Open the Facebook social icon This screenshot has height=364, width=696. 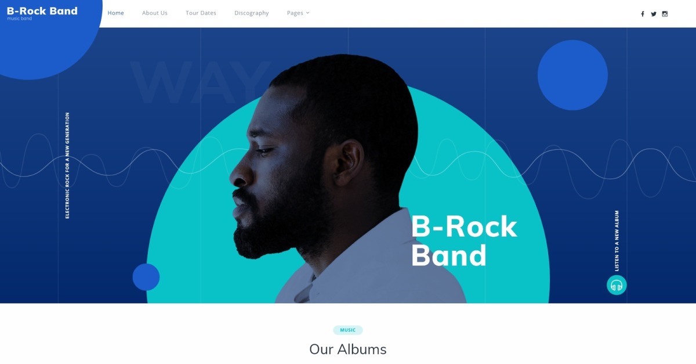click(642, 14)
